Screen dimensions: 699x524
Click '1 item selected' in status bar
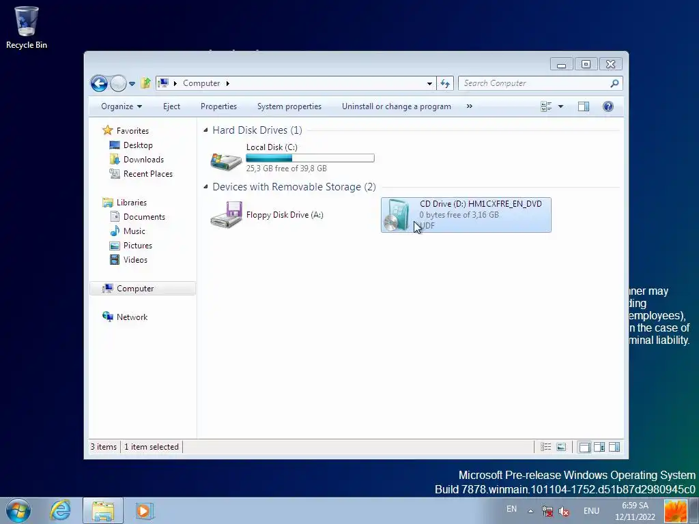click(151, 446)
